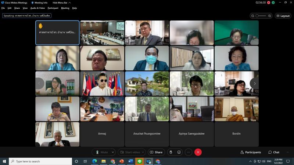Open Microsoft Edge from taskbar
Screen dimensions: 294x165
[94, 161]
